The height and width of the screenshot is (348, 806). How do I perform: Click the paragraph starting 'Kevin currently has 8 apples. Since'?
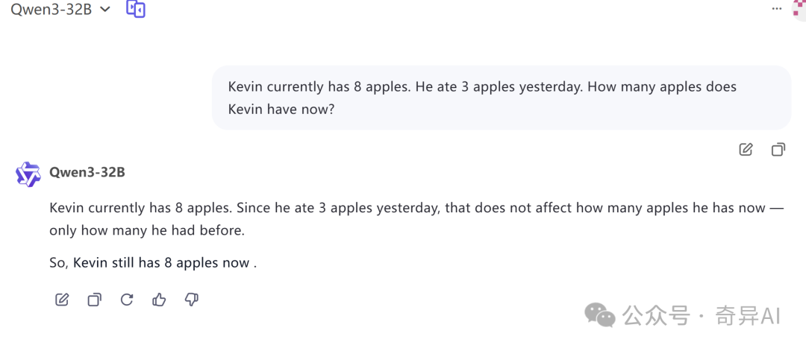click(416, 219)
